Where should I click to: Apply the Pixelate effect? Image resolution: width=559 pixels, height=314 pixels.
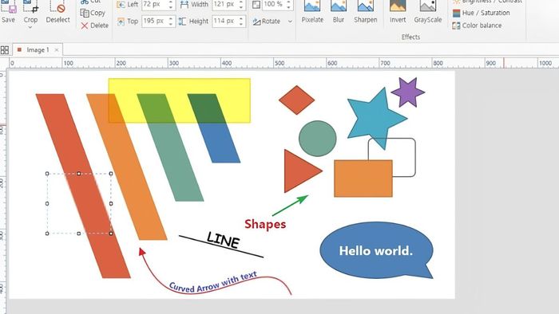tap(312, 12)
